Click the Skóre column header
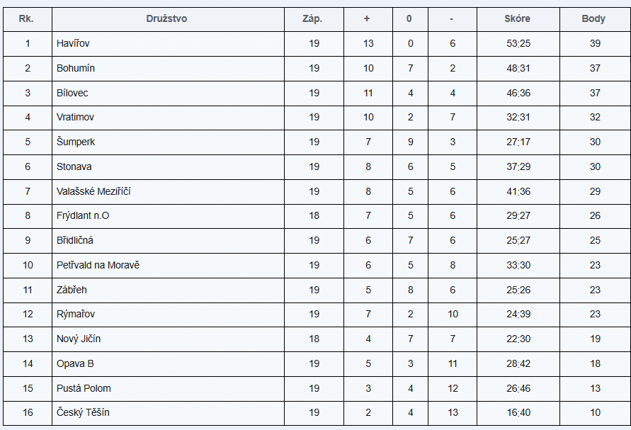This screenshot has width=631, height=430. (518, 19)
